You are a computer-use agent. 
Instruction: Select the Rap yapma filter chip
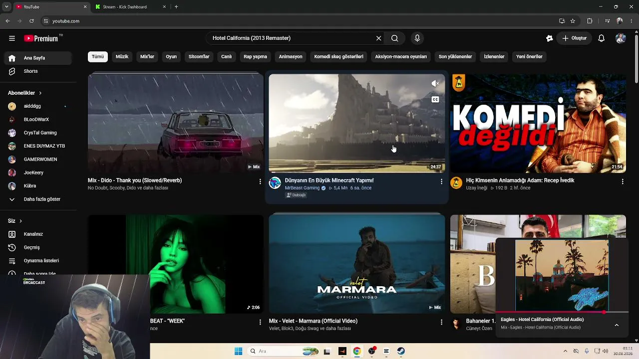click(256, 57)
